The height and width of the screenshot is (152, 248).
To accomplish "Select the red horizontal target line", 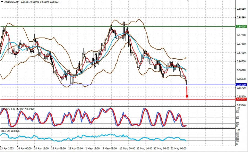I will 118,99.
